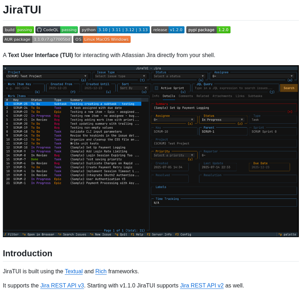Viewport: 301px width, 291px height.
Task: Focus the JQL Query input field
Action: tap(235, 88)
